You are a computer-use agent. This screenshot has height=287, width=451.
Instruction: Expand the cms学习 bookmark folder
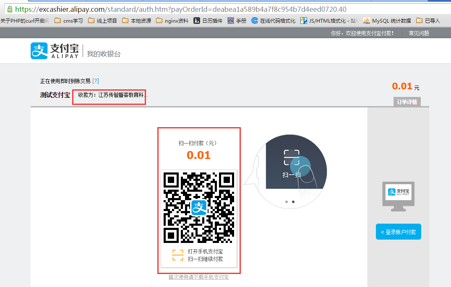click(69, 21)
